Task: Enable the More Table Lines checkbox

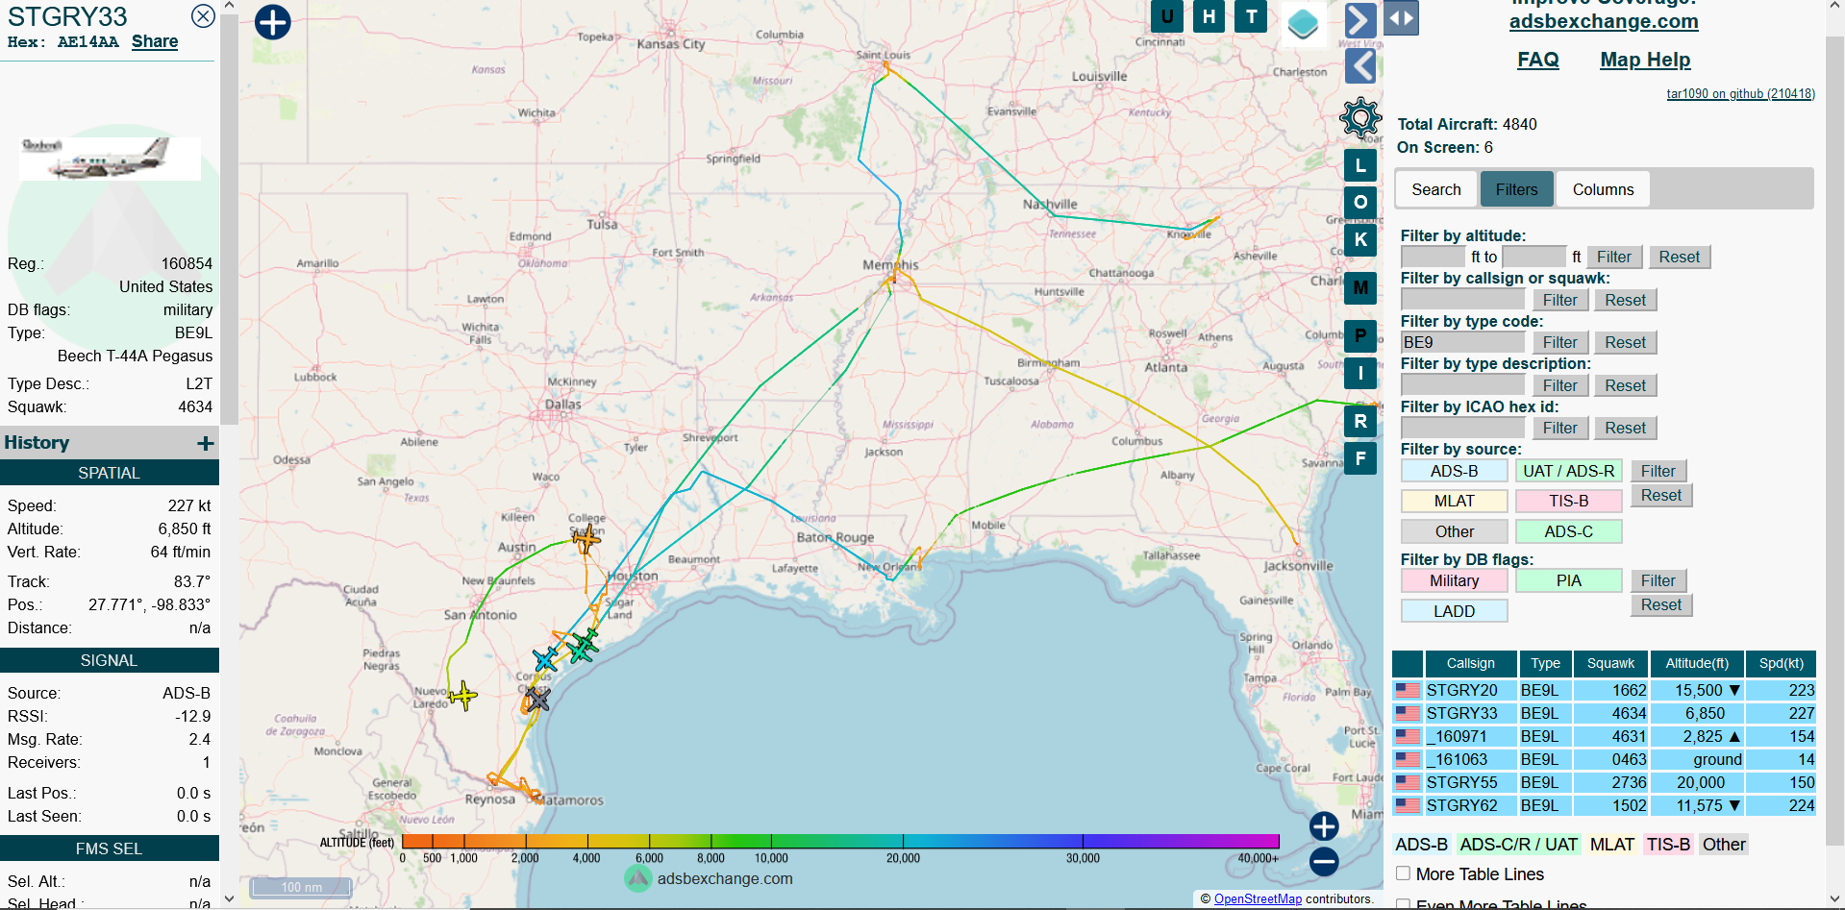Action: pos(1403,873)
